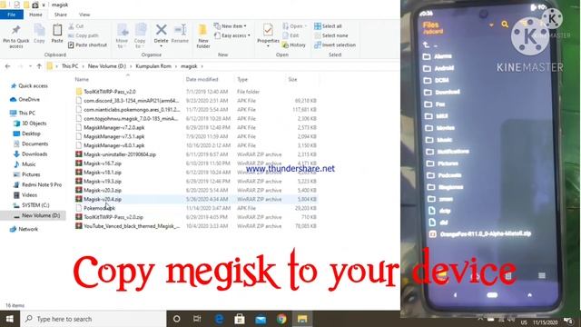The image size is (581, 327).
Task: Click the Properties ribbon icon
Action: click(268, 36)
